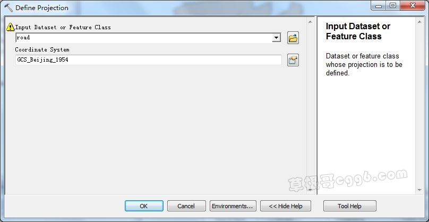Confirm with the OK button
This screenshot has width=429, height=222.
click(x=144, y=206)
